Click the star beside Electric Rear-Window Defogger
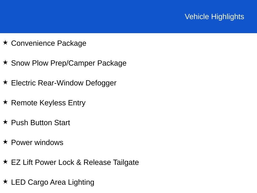Screen dimensions: 257x193 coord(5,82)
